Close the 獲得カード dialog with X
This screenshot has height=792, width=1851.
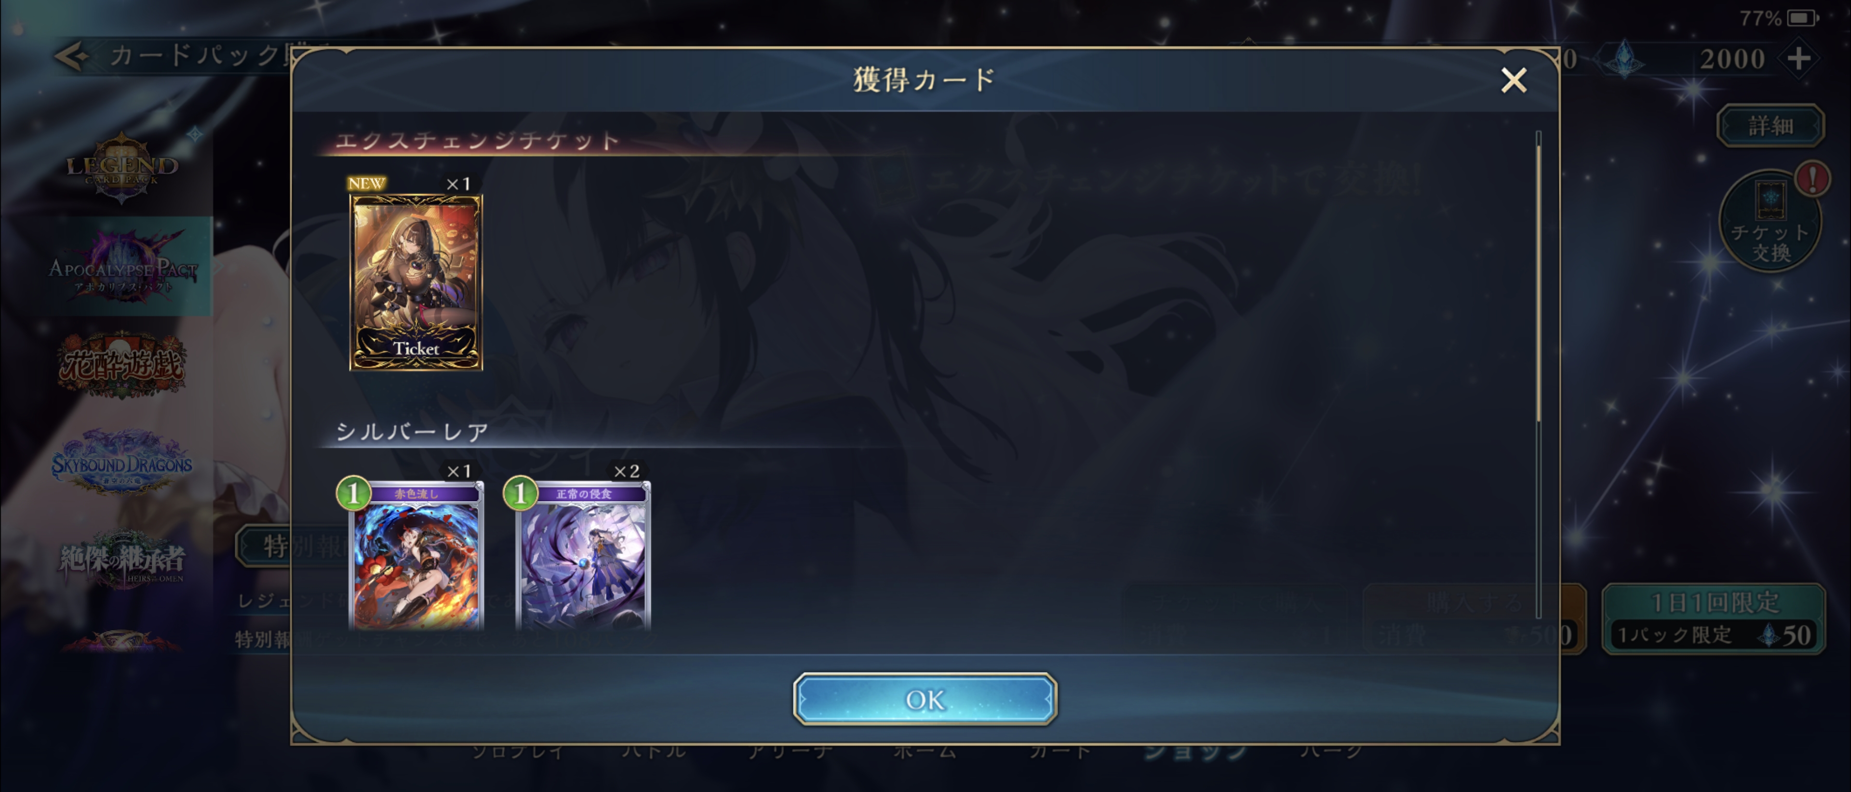(1514, 79)
